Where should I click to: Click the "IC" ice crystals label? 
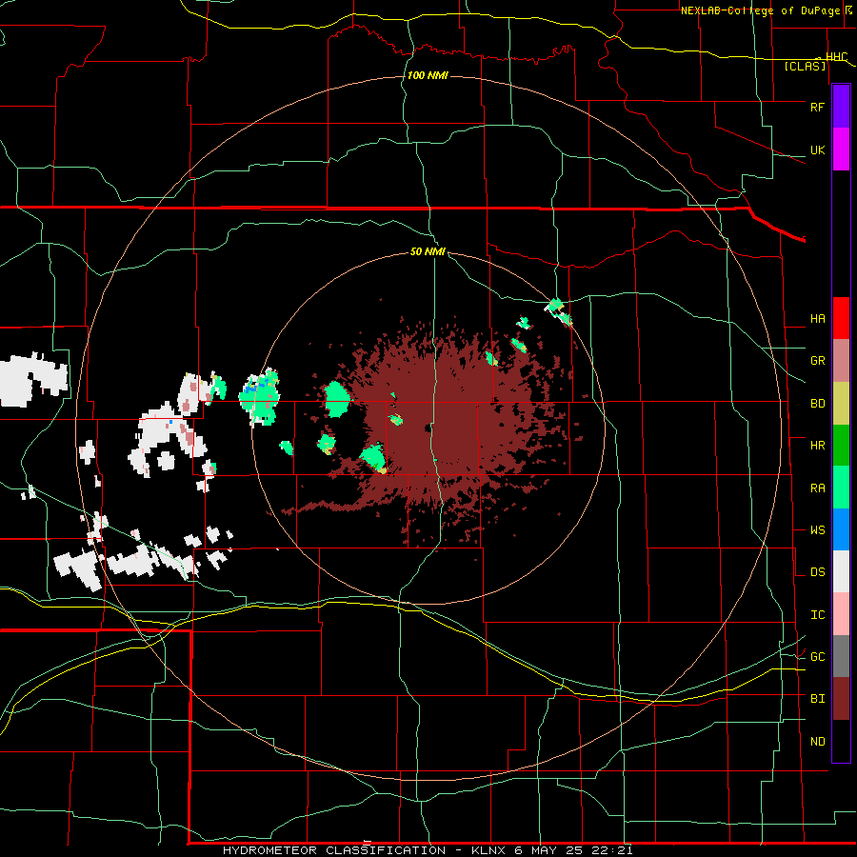(x=817, y=615)
